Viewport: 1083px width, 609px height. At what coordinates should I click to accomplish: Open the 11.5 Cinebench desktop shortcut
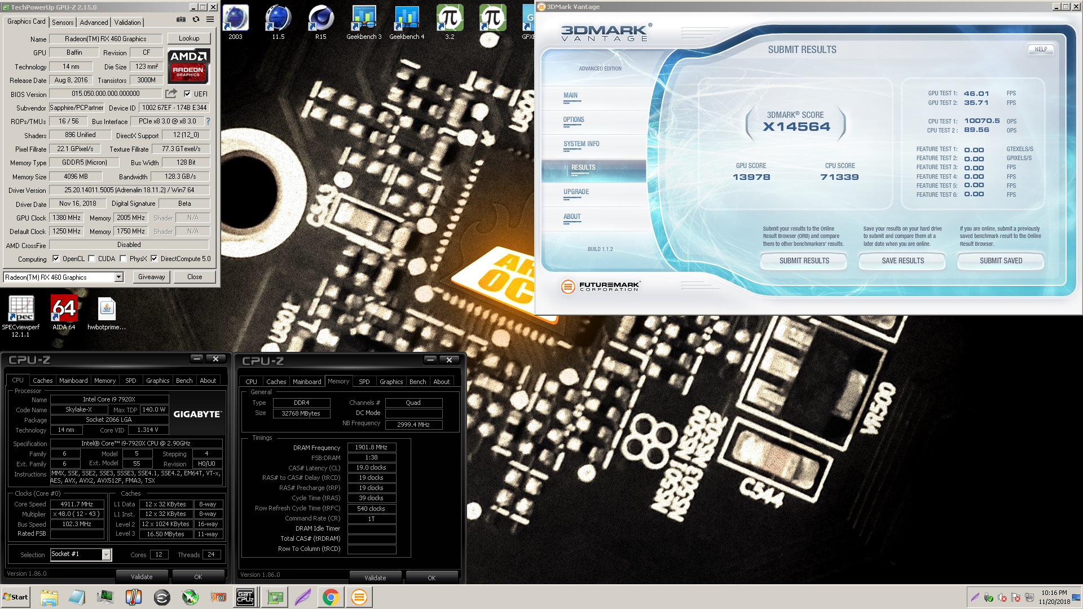point(278,23)
